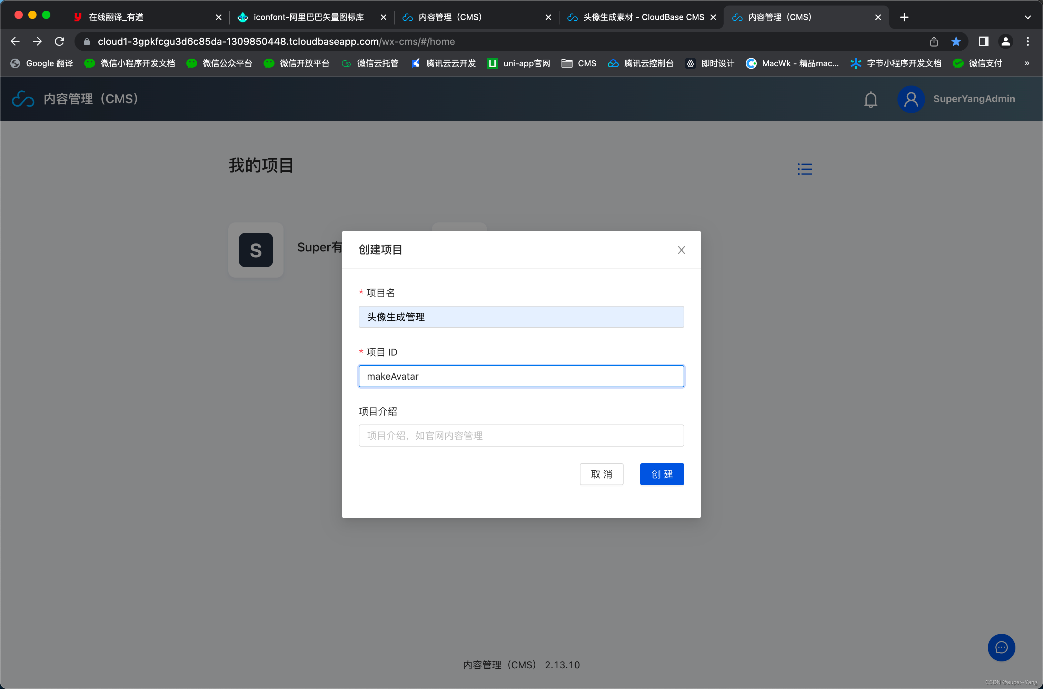Open the S project card thumbnail
The width and height of the screenshot is (1043, 689).
click(256, 250)
